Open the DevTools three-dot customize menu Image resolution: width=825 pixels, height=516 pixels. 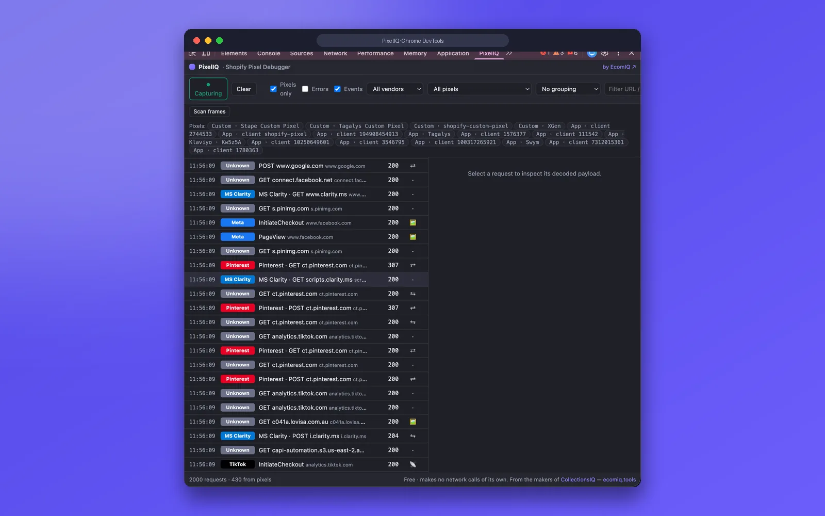click(618, 53)
